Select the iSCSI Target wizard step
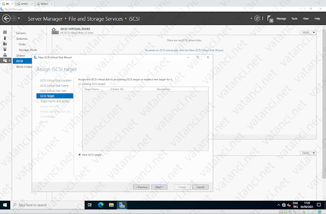The height and width of the screenshot is (214, 326). click(x=55, y=96)
